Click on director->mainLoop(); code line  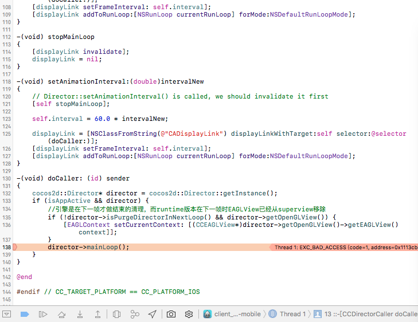click(88, 247)
